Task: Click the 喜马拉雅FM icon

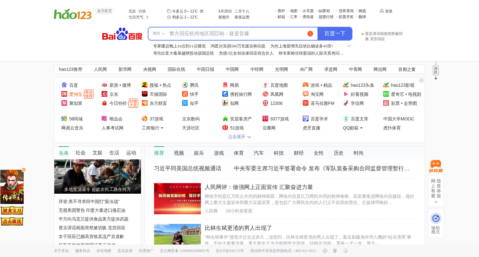Action: [x=306, y=103]
